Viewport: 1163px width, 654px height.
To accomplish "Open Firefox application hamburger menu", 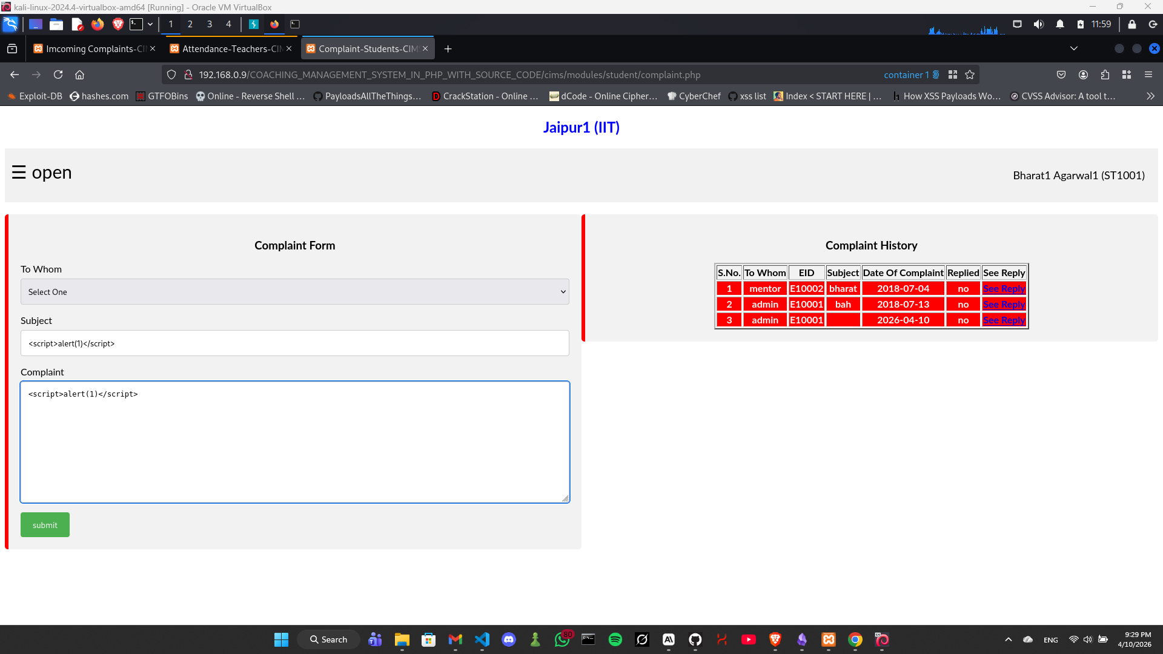I will [x=1148, y=74].
